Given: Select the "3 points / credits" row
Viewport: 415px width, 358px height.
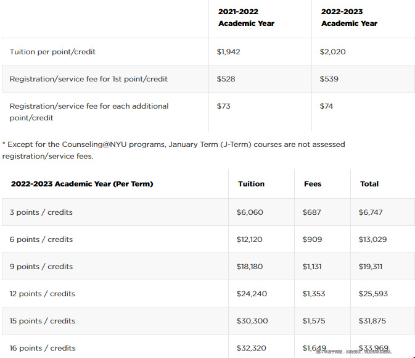Looking at the screenshot, I should (41, 212).
